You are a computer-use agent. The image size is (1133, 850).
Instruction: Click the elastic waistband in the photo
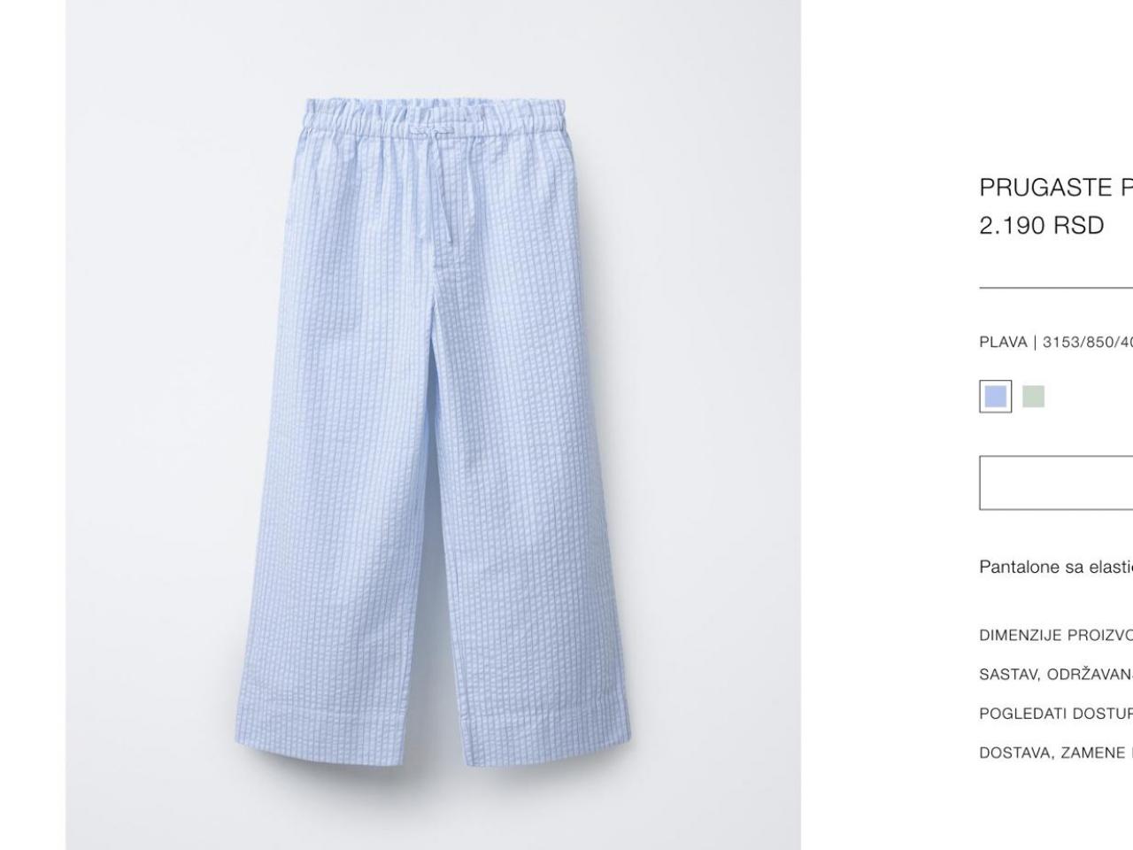[434, 115]
